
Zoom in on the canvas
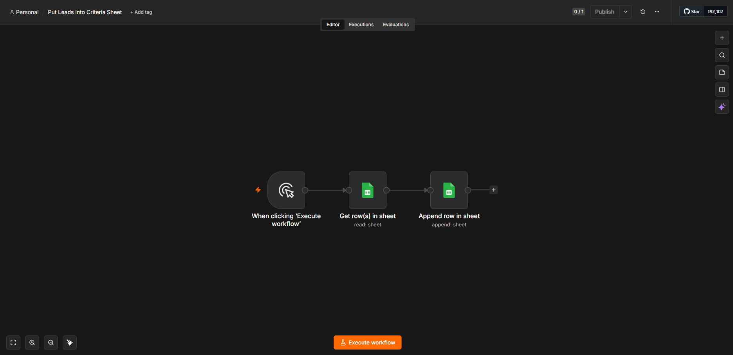coord(32,342)
